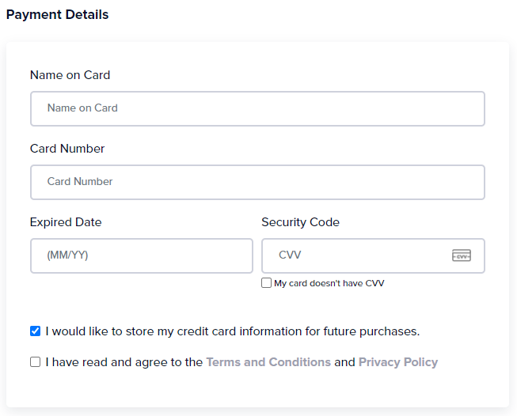Uncheck the store credit card information checkbox

click(x=36, y=331)
